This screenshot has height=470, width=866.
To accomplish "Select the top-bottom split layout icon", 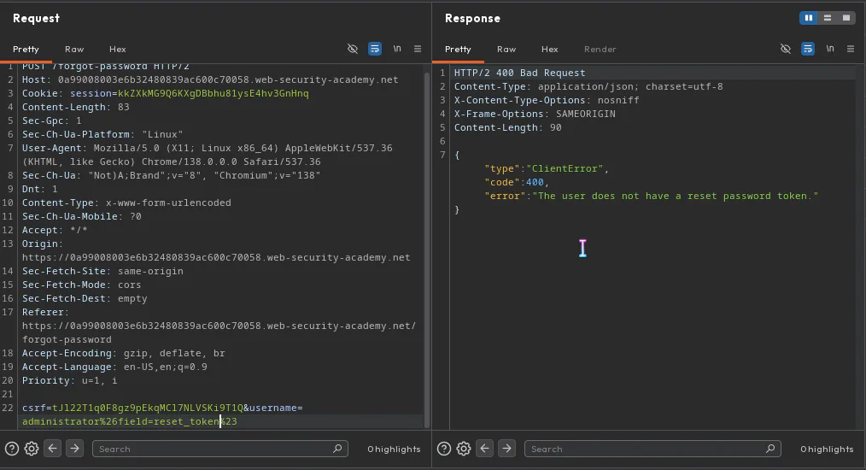I will (x=828, y=18).
